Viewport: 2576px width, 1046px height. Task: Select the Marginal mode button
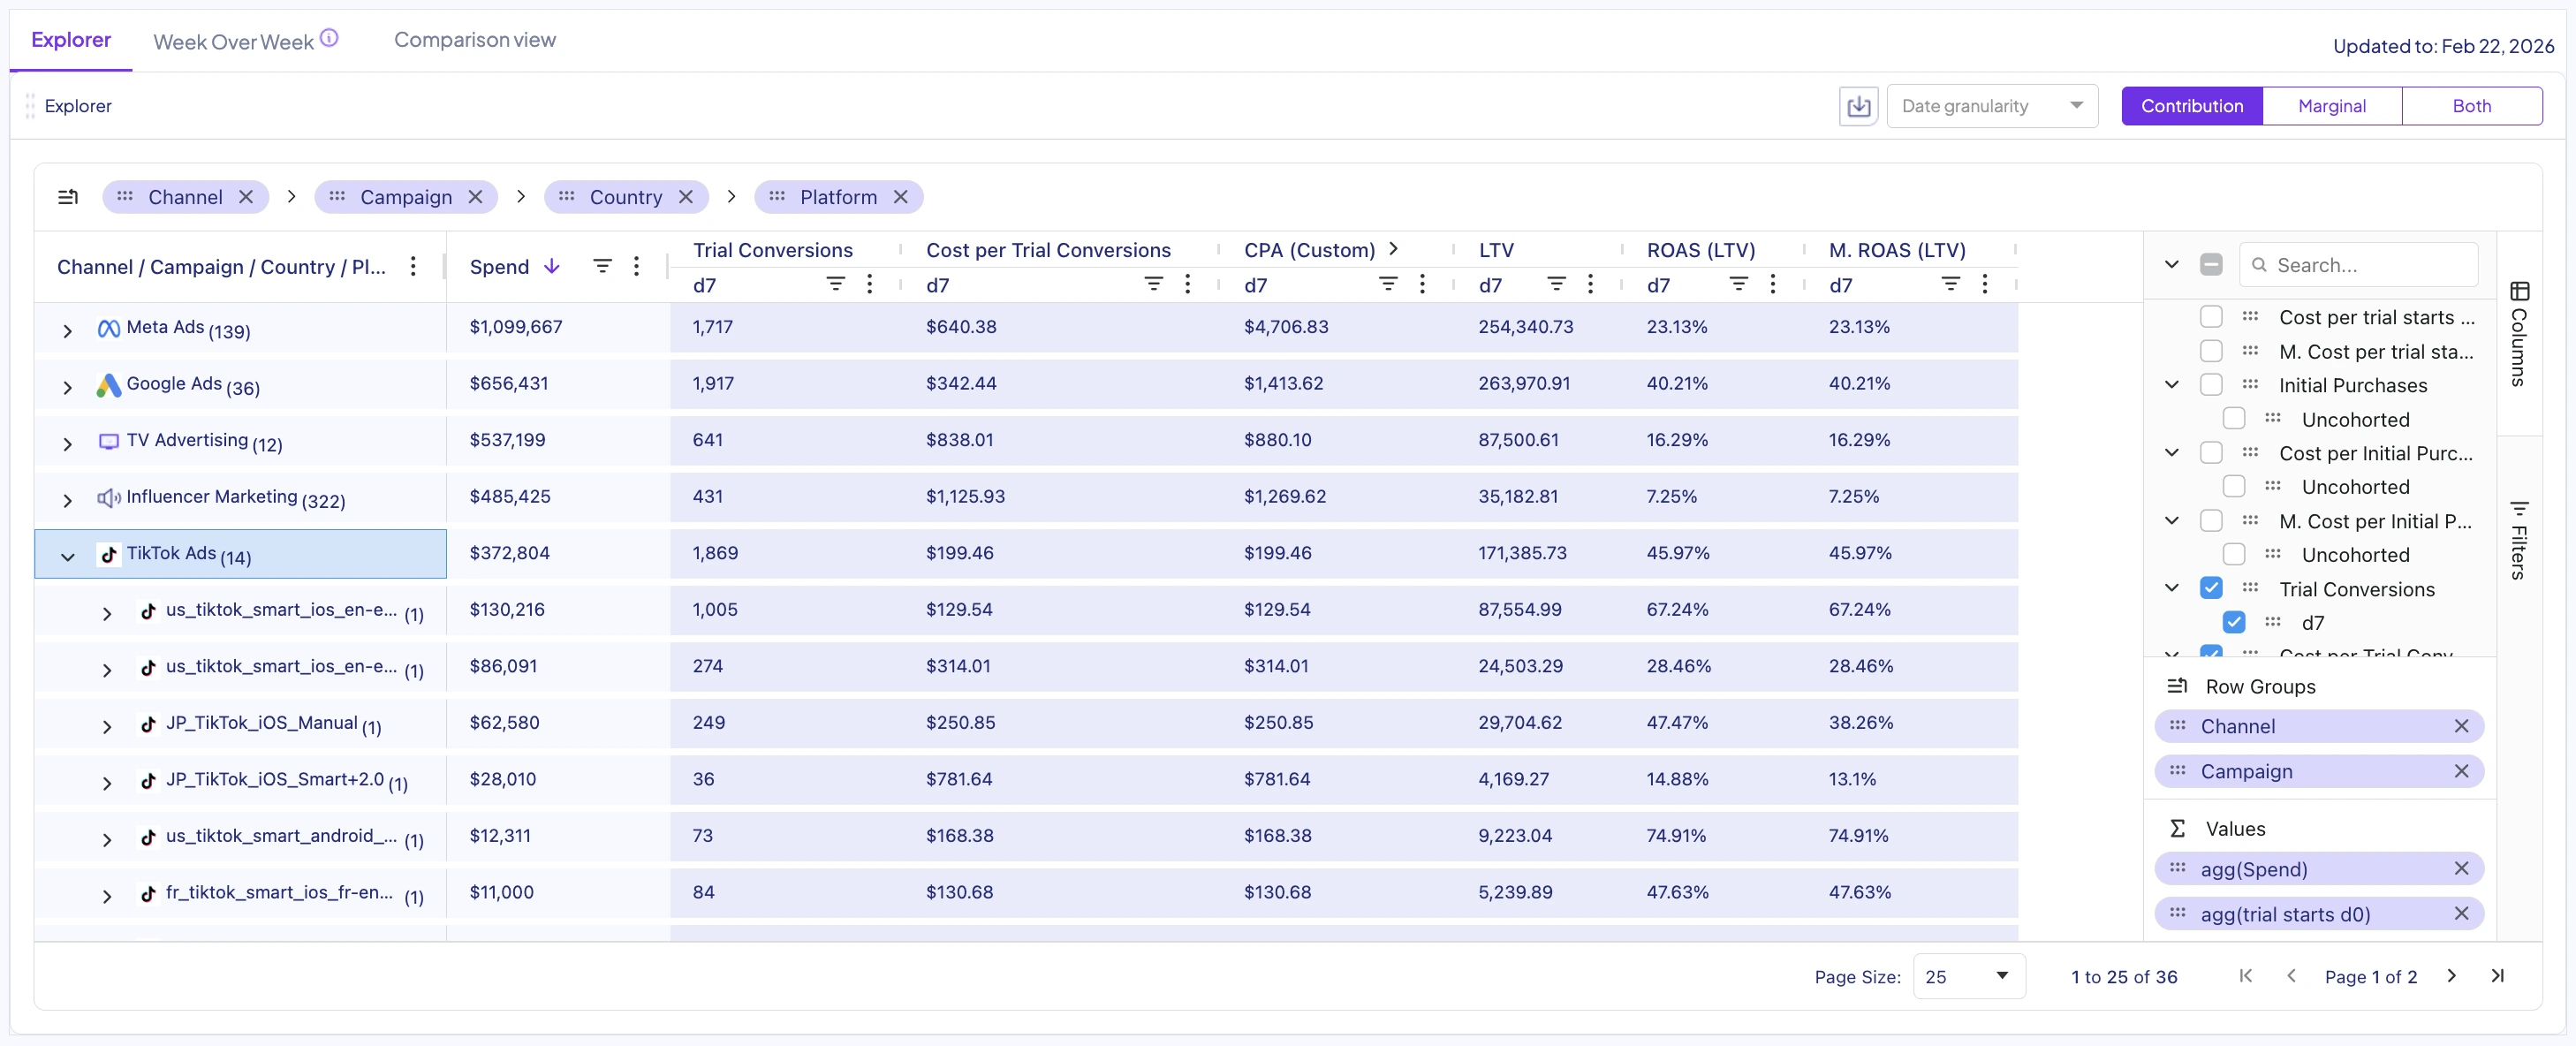point(2333,105)
